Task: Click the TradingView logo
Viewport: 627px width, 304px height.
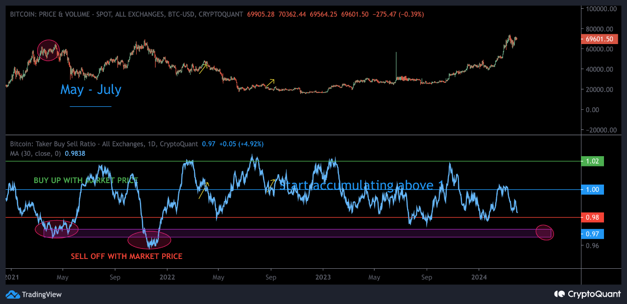Action: click(34, 294)
